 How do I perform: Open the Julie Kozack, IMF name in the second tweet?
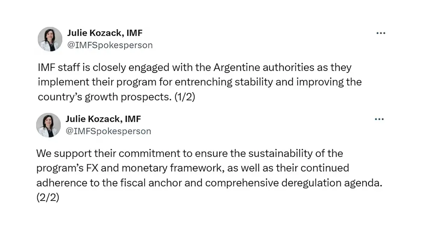103,119
